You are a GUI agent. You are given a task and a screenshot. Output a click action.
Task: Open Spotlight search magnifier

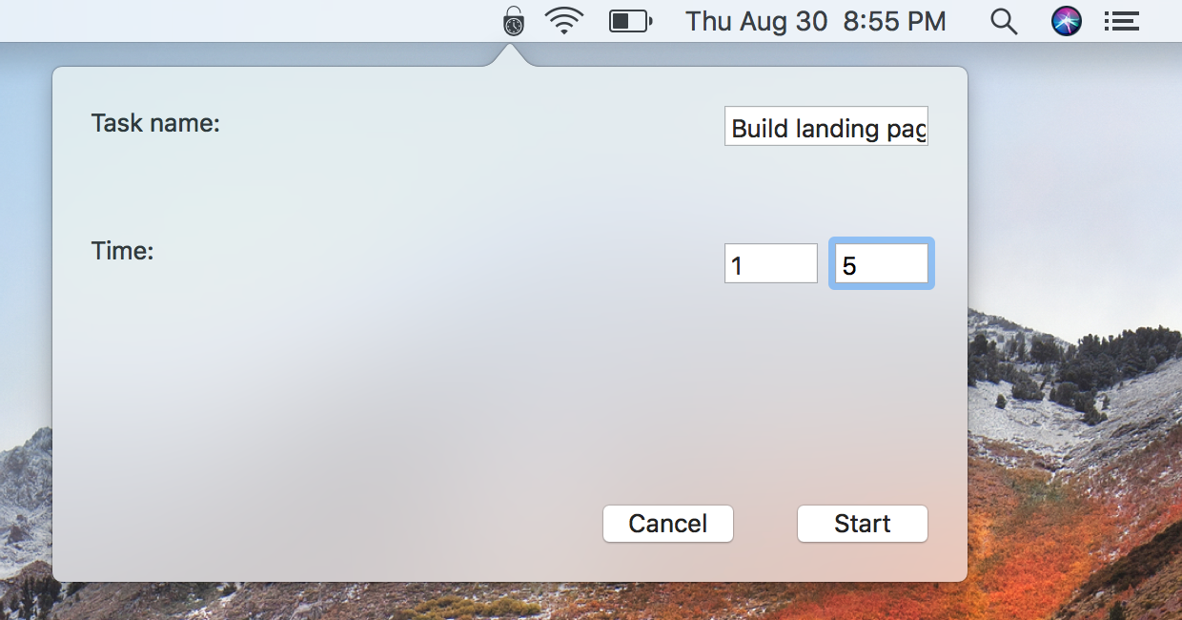[x=1004, y=21]
